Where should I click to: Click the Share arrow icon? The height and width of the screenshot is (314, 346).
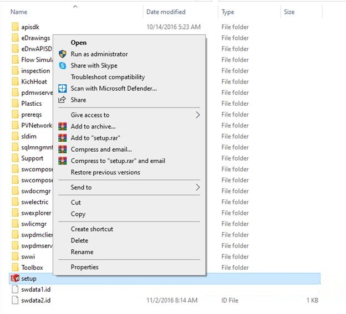62,100
